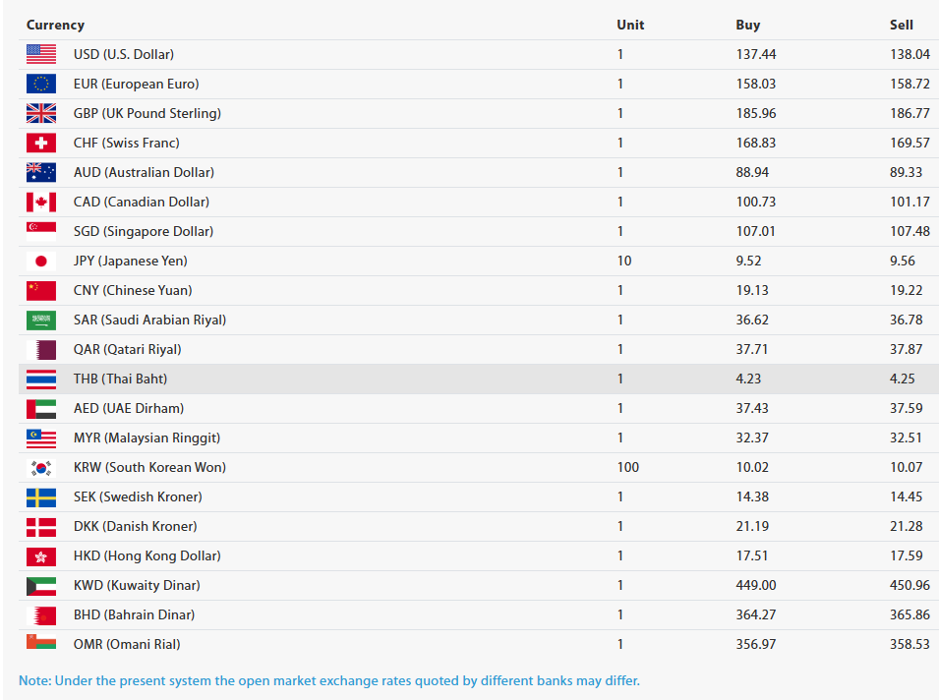Select the Canadian maple leaf flag
Viewport: 939px width, 700px height.
[x=41, y=202]
